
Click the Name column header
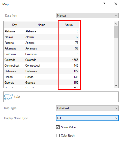(x=42, y=25)
